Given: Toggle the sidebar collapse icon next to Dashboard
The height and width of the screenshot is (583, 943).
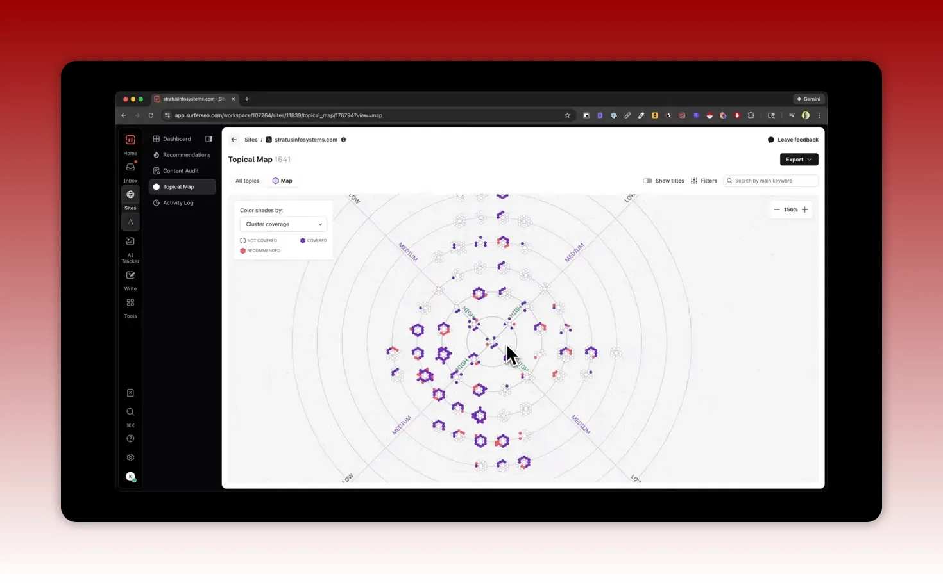Looking at the screenshot, I should click(208, 138).
